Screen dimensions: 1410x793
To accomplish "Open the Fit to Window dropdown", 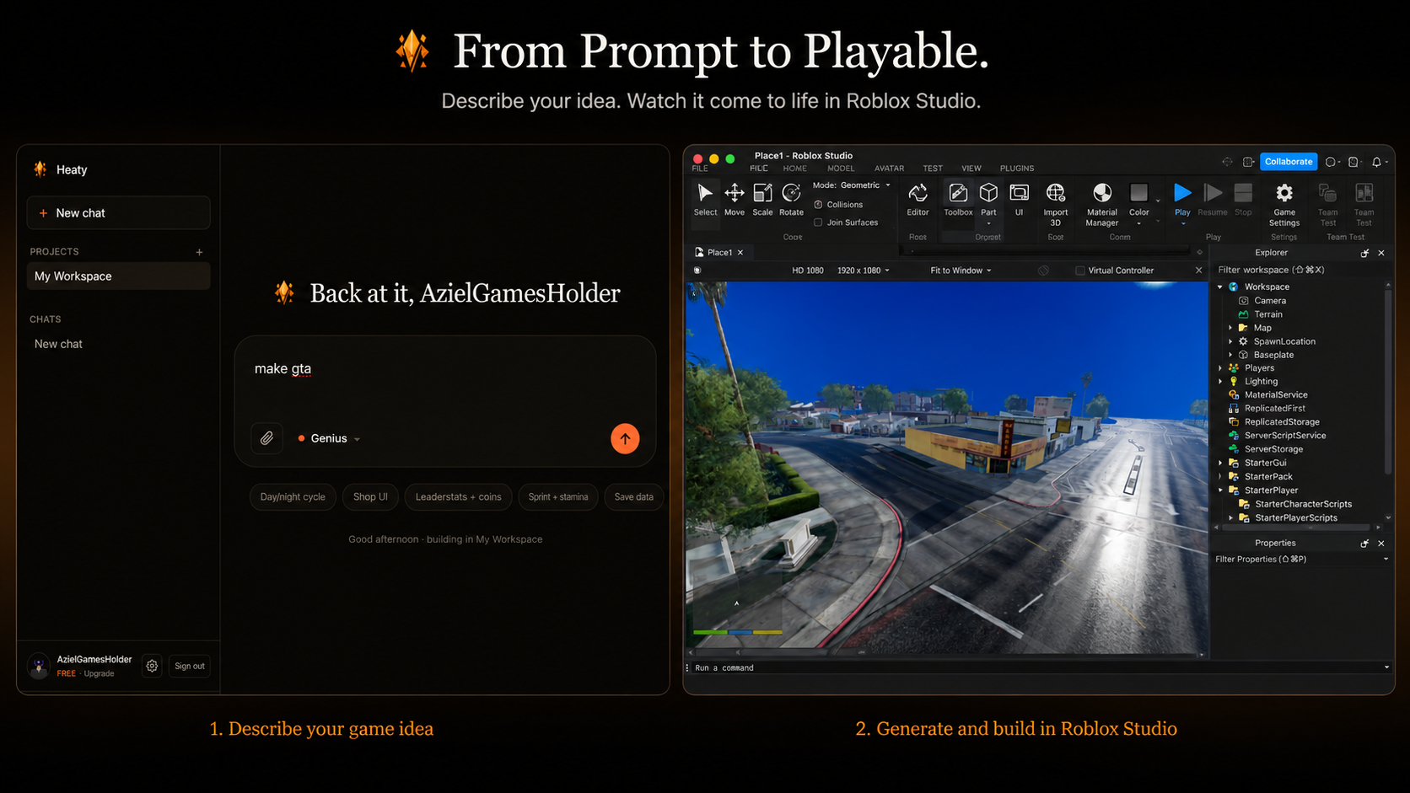I will pyautogui.click(x=961, y=271).
